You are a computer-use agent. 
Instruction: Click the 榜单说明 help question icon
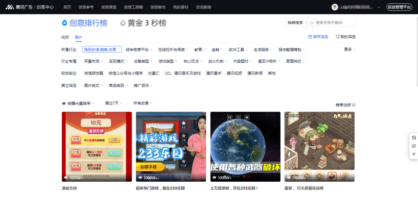coord(353,105)
